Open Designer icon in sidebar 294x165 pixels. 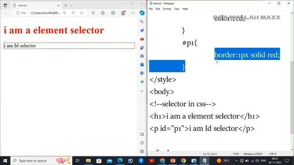pyautogui.click(x=142, y=73)
